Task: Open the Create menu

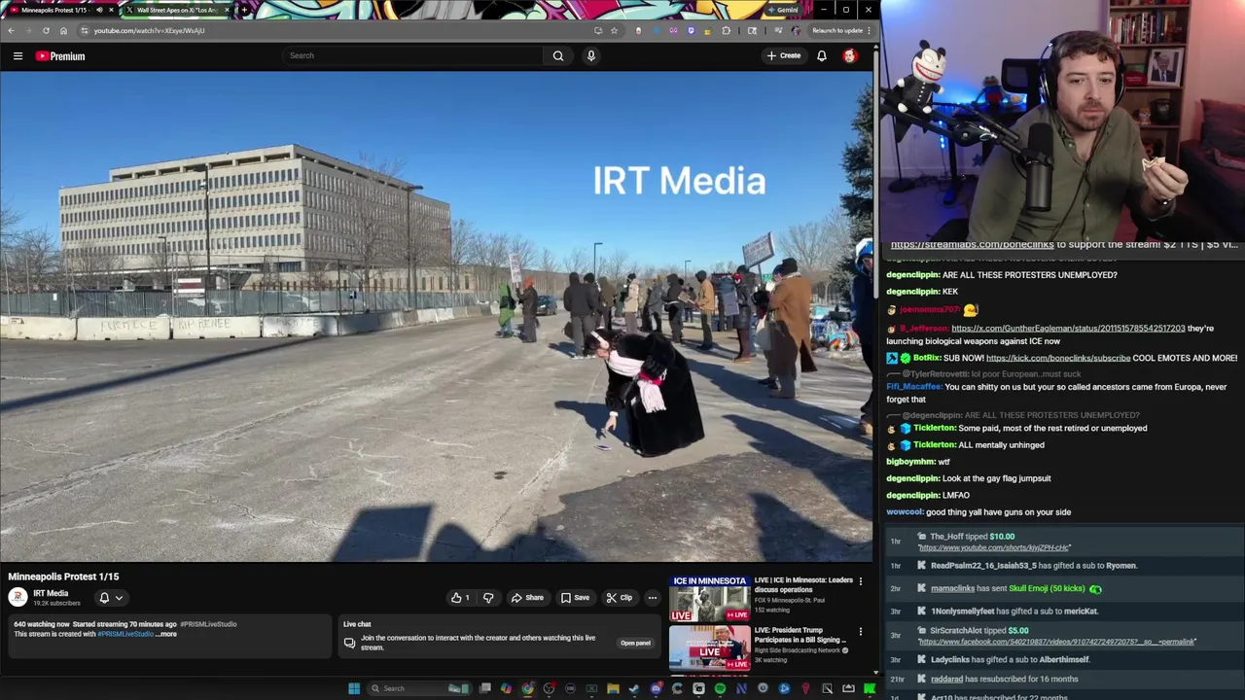Action: 784,55
